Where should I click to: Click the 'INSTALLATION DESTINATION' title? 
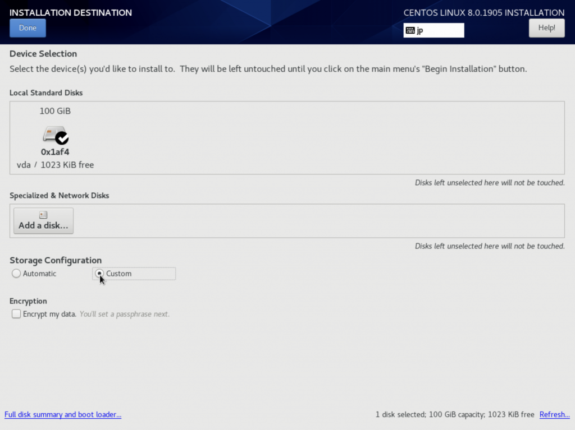[x=71, y=12]
